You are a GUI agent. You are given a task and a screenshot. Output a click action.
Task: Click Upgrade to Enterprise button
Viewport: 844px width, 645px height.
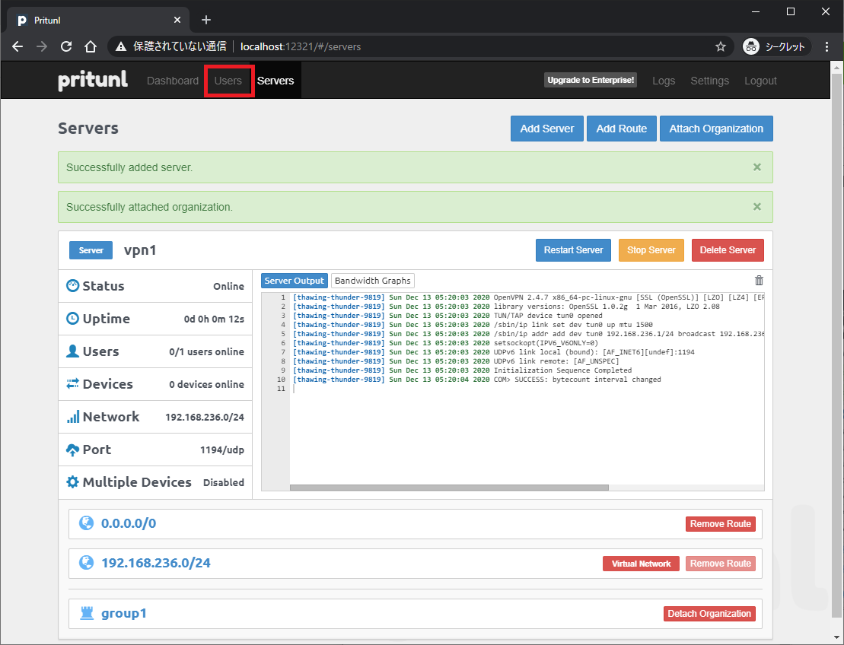(x=591, y=80)
